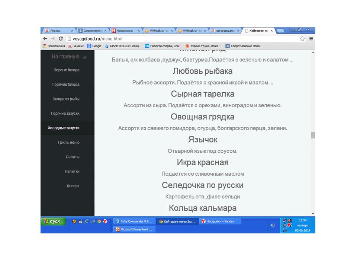Switch to the Новороссия tab
This screenshot has width=357, height=268.
tap(126, 31)
